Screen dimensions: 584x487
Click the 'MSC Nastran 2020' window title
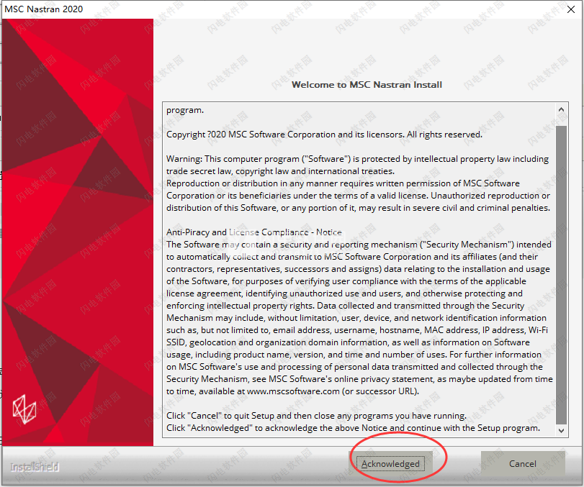tap(44, 9)
